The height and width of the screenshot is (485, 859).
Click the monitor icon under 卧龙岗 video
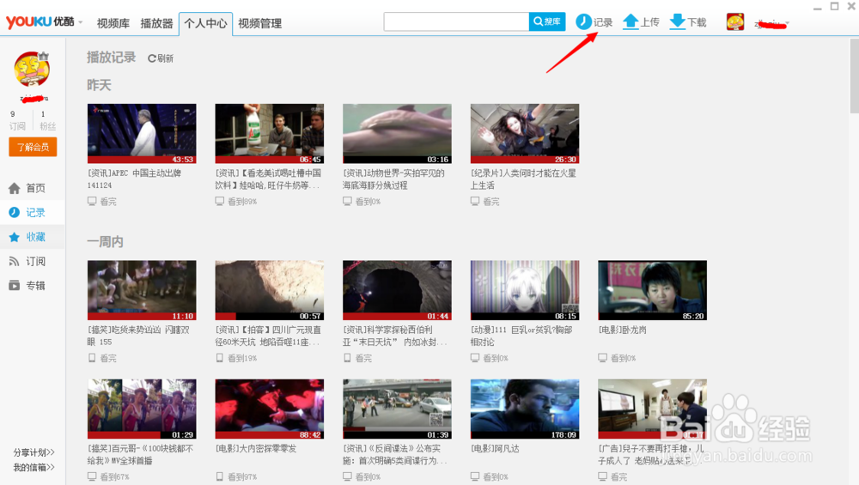click(x=603, y=358)
